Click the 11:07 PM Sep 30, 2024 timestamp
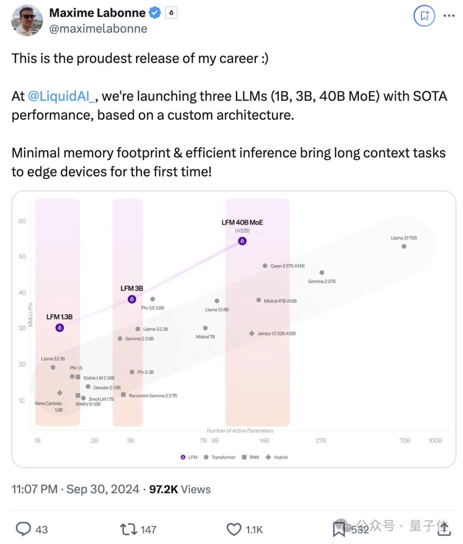 pyautogui.click(x=75, y=489)
